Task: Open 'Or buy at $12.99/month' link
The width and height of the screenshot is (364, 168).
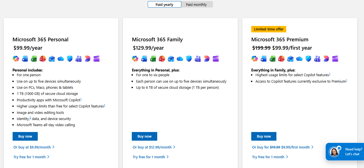Action: tap(154, 147)
